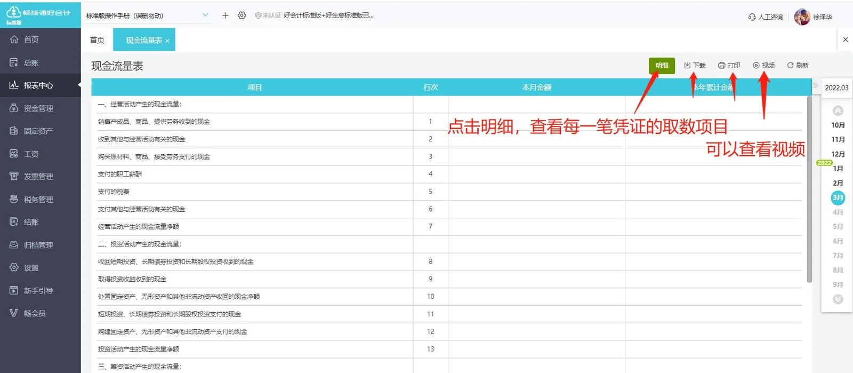Click the 发票管理 invoice icon
The width and height of the screenshot is (853, 373).
click(x=14, y=176)
